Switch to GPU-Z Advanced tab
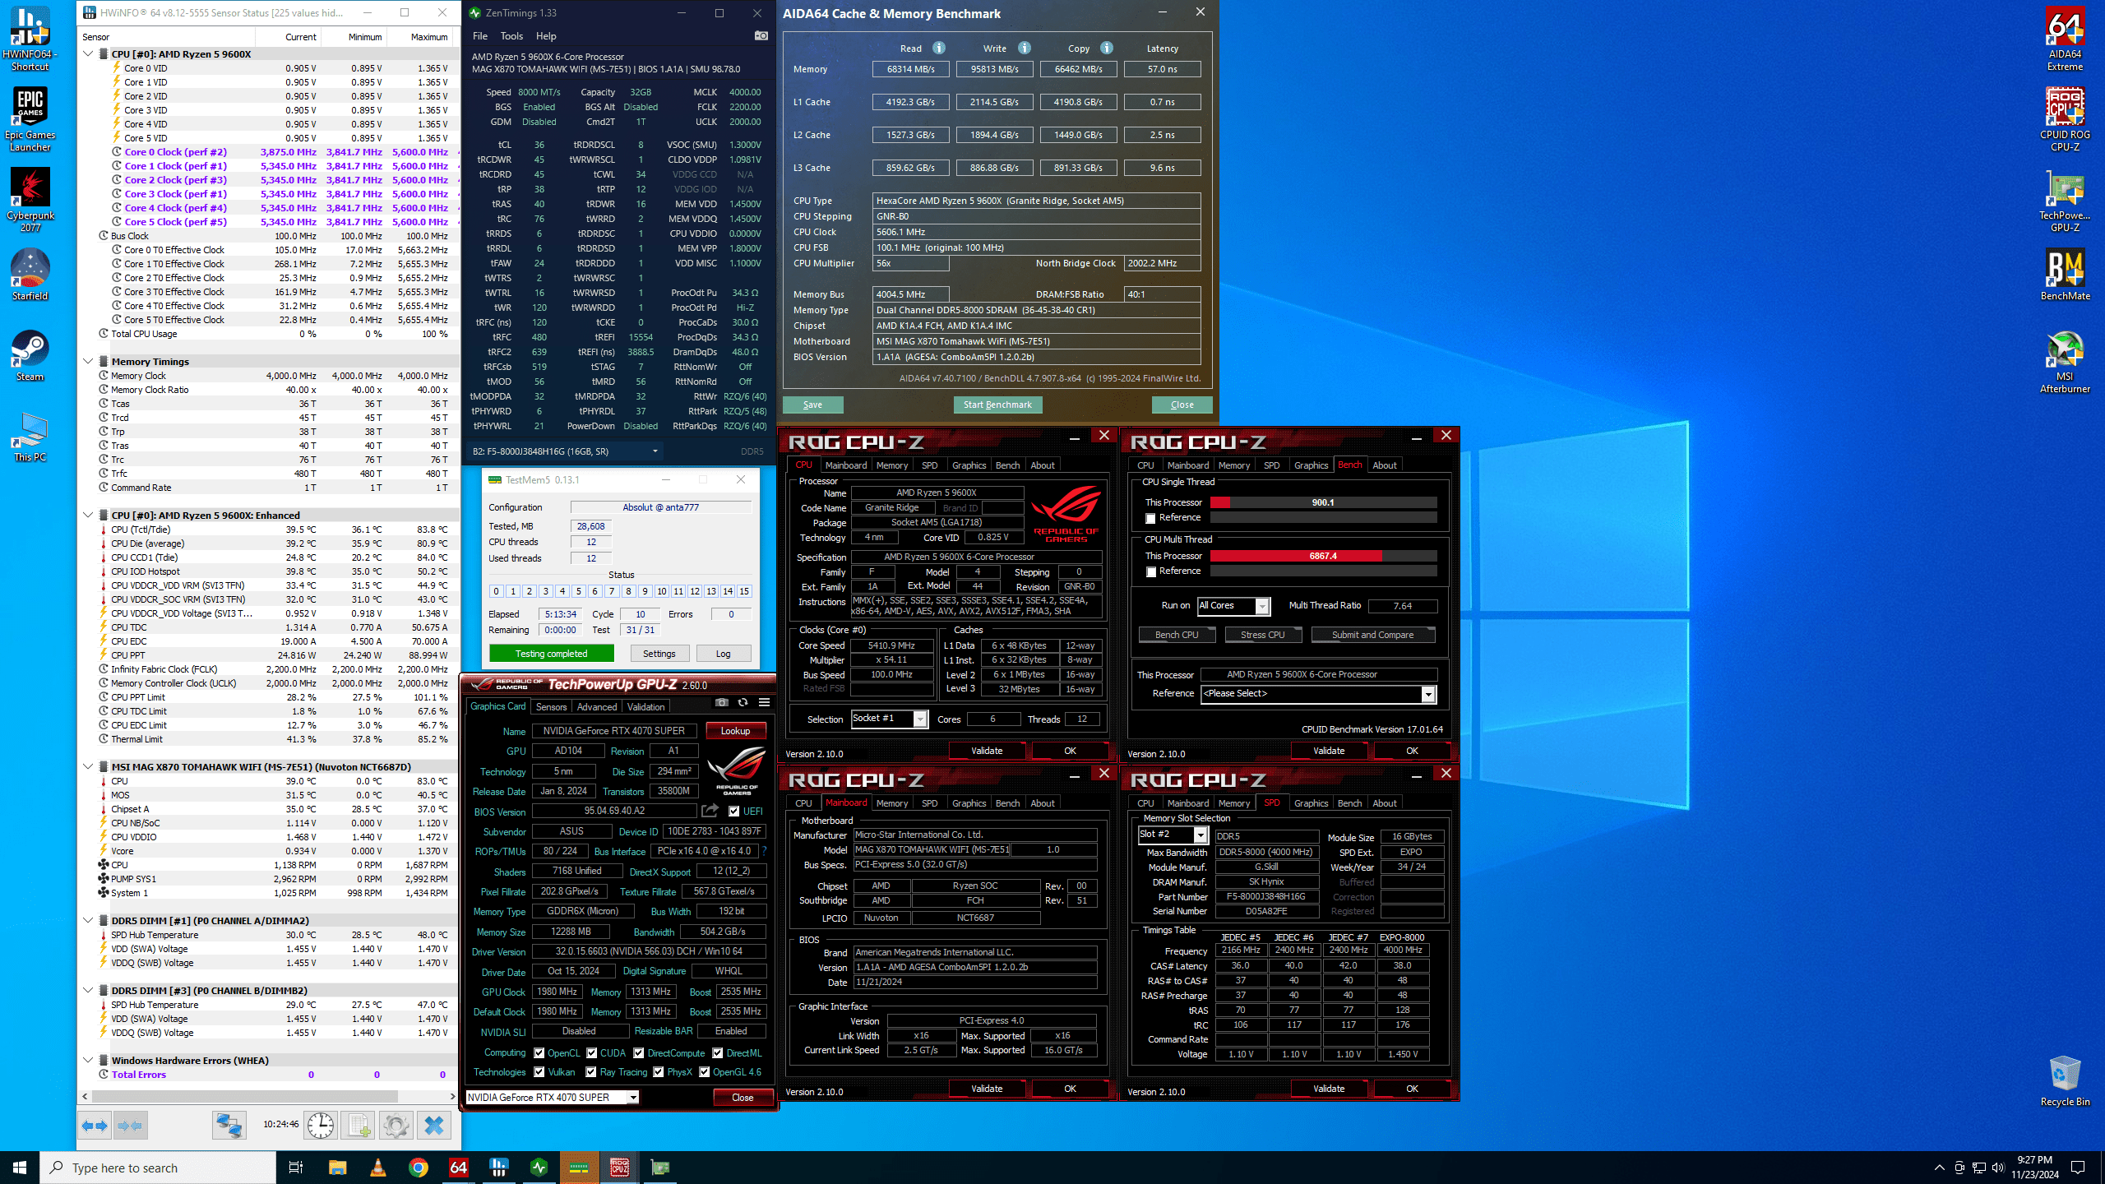 coord(597,707)
